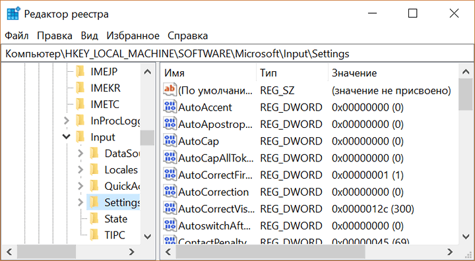Image resolution: width=475 pixels, height=261 pixels.
Task: Click the DWORD icon next to AutoCapAllTok...
Action: [x=170, y=158]
